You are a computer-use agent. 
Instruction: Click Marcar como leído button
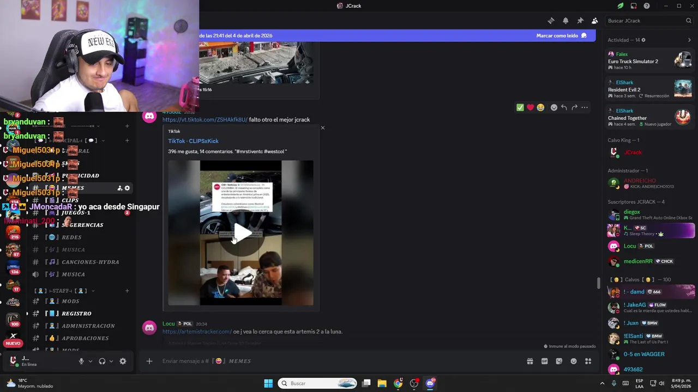point(561,35)
